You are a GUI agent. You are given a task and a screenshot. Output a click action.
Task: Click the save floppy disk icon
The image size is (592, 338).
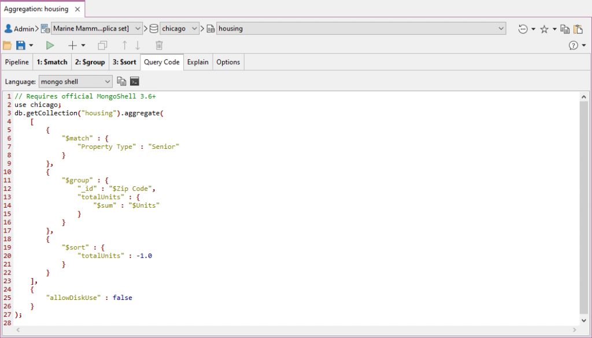(x=21, y=45)
